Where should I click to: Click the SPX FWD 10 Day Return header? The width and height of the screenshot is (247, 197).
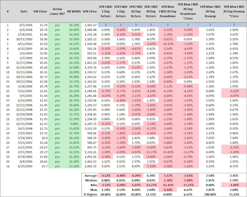point(135,12)
